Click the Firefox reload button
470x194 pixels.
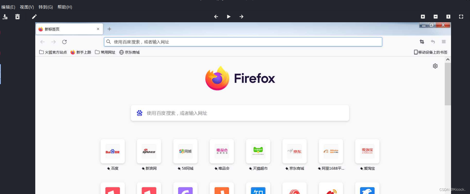pos(64,42)
